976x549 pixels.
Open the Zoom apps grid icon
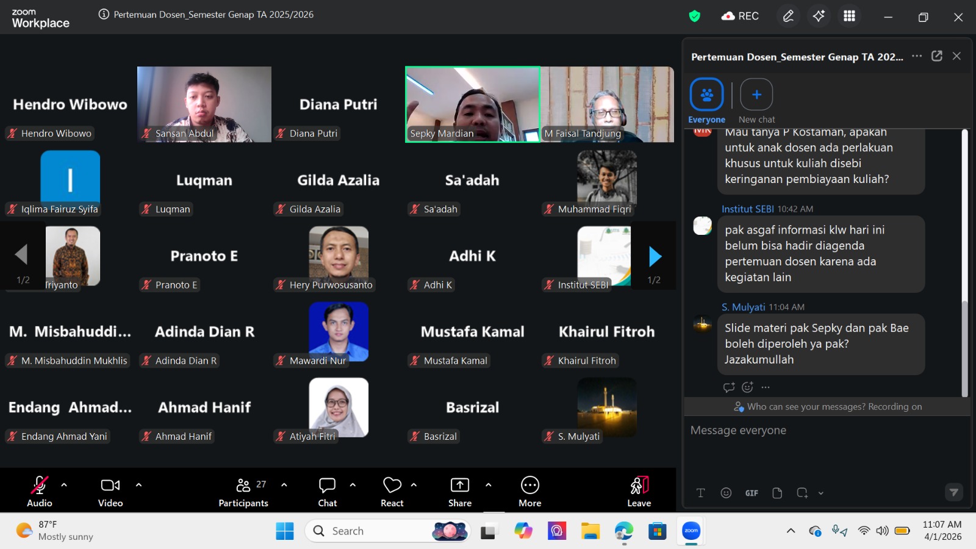pyautogui.click(x=849, y=16)
